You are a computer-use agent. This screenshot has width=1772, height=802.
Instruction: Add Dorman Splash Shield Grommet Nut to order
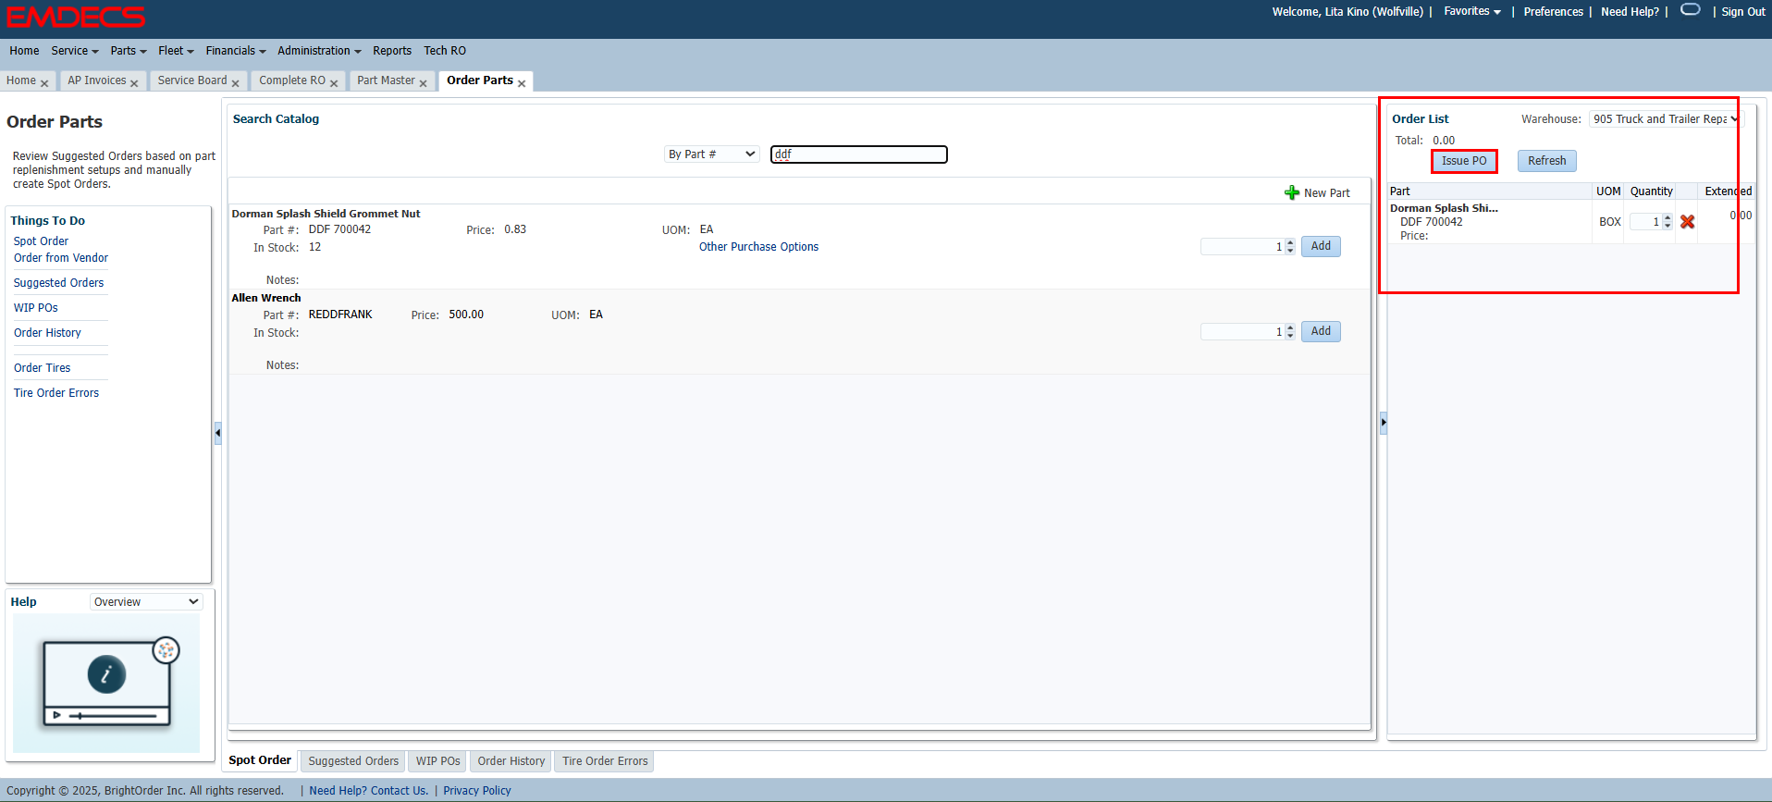pyautogui.click(x=1320, y=246)
